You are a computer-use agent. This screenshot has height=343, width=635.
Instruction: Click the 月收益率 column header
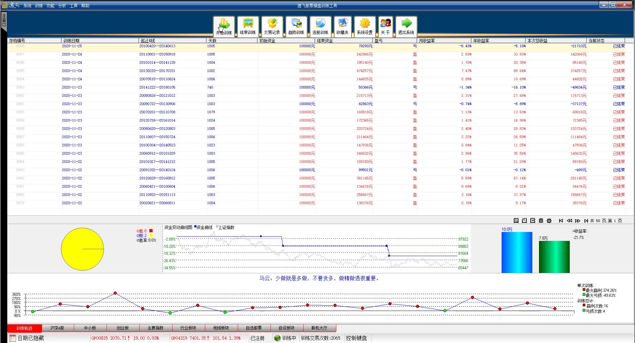pyautogui.click(x=444, y=41)
